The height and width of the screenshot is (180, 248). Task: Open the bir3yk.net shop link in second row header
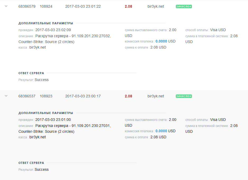(156, 96)
